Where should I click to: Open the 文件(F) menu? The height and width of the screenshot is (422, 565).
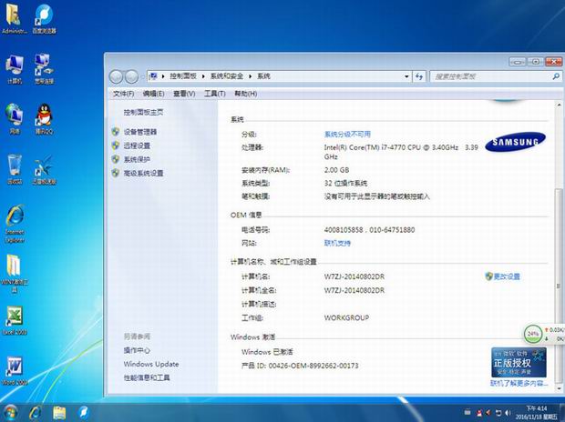tap(123, 94)
